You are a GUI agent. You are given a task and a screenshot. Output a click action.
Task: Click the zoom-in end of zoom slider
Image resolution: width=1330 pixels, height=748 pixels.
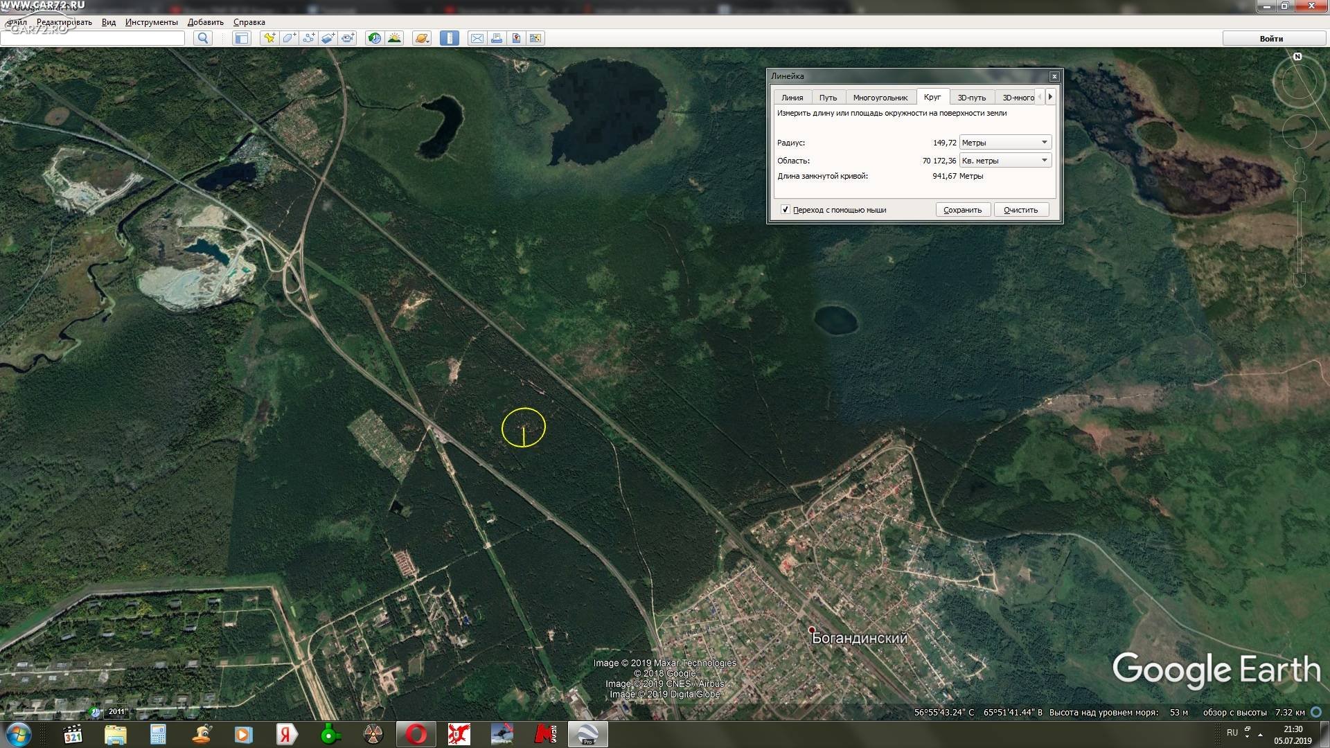[x=1300, y=195]
